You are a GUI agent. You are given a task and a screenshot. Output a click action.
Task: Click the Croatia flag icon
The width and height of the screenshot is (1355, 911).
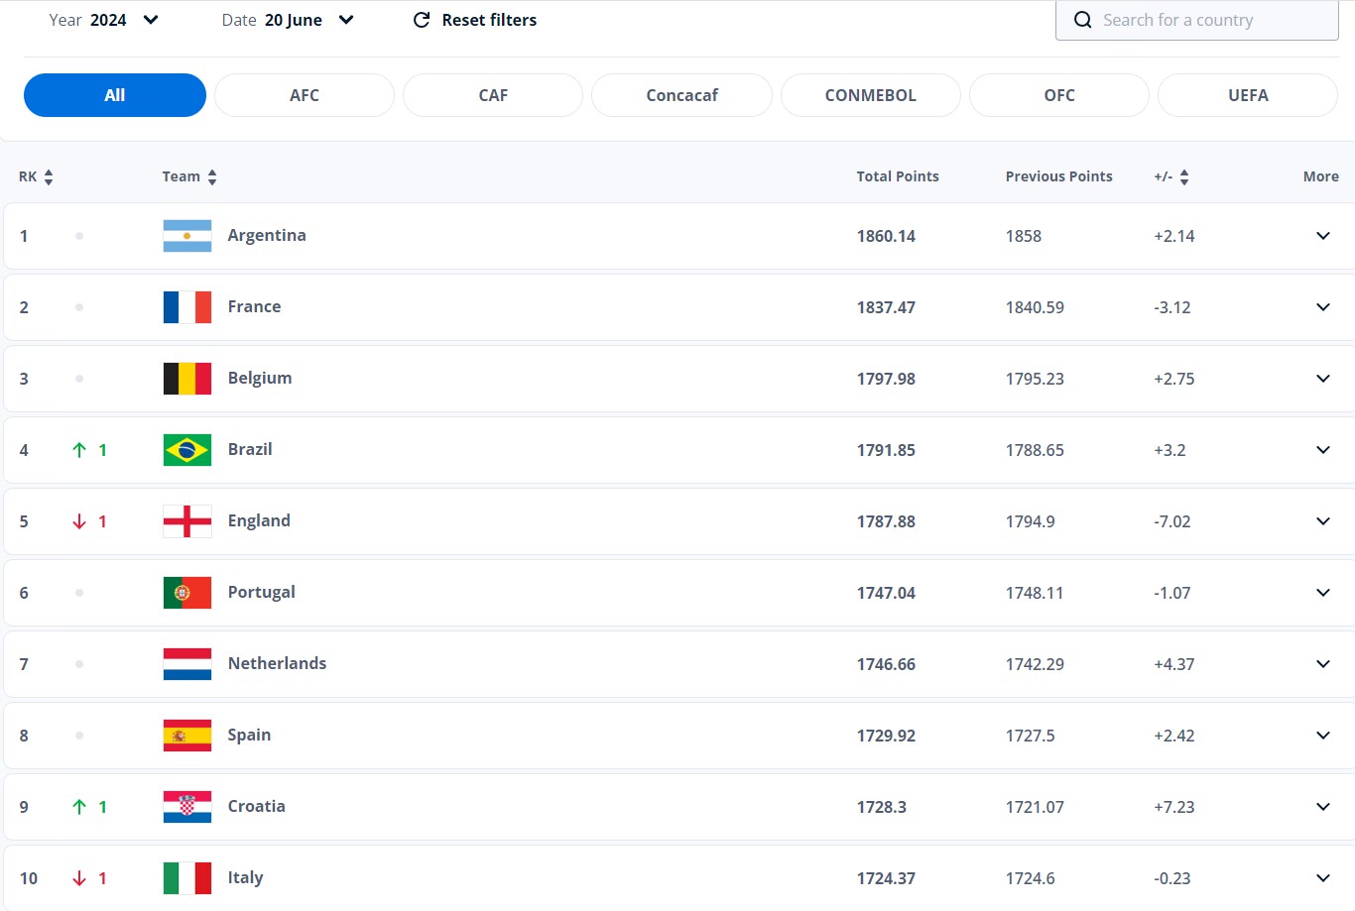click(187, 807)
